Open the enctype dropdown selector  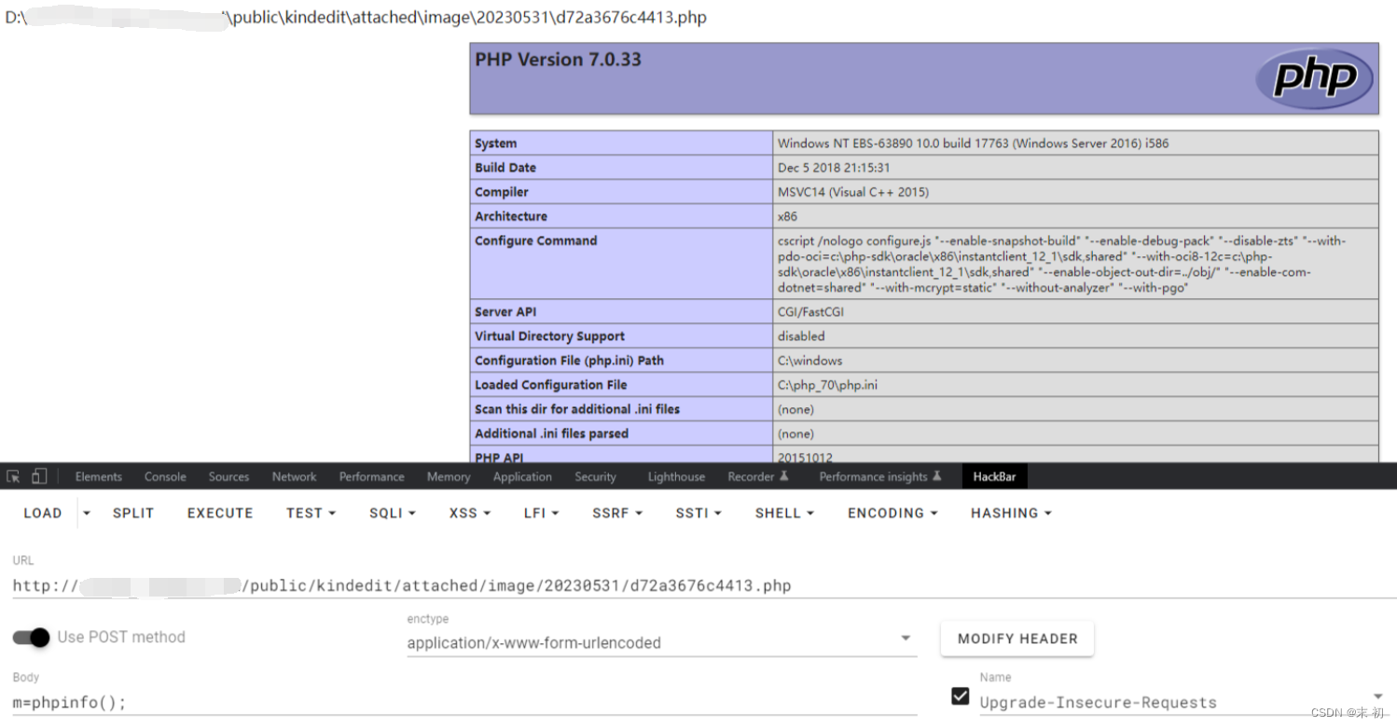tap(661, 642)
